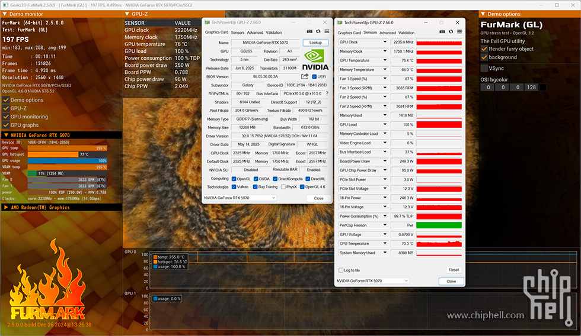
Task: Open GPU selector dropdown in Sensors window
Action: (x=372, y=281)
